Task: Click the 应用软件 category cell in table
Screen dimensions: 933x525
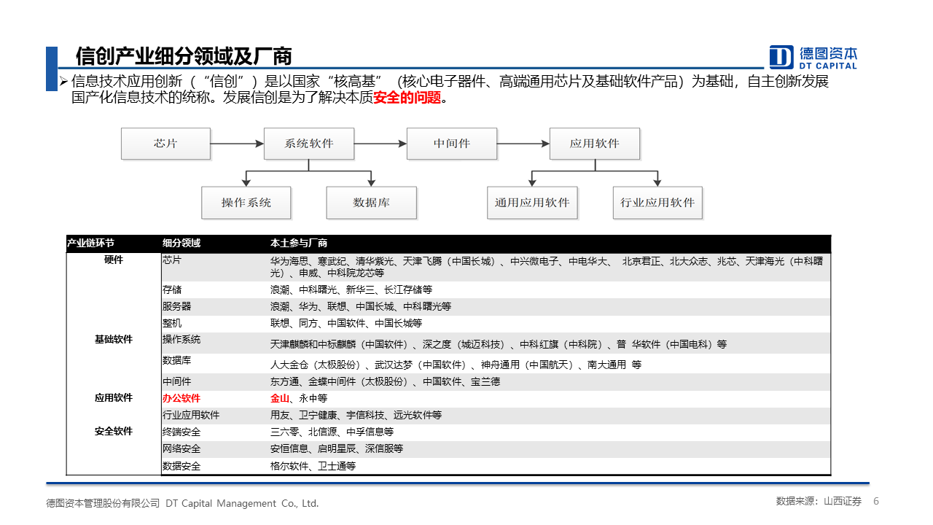Action: tap(114, 398)
